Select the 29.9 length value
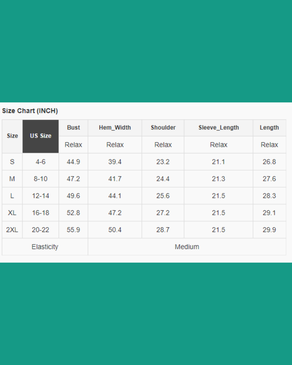Viewport: 292px width, 365px height. tap(269, 230)
